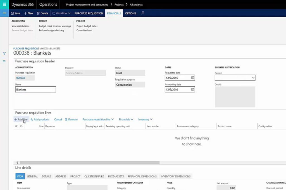
Task: Open the Details line details tab
Action: click(x=47, y=176)
